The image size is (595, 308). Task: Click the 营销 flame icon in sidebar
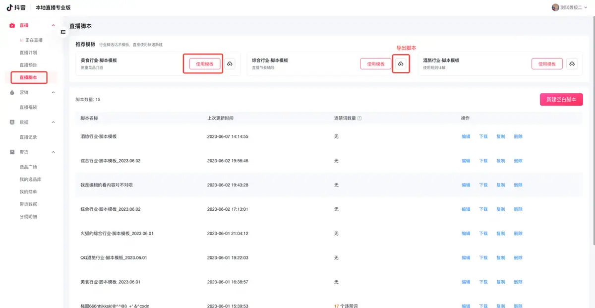(12, 92)
